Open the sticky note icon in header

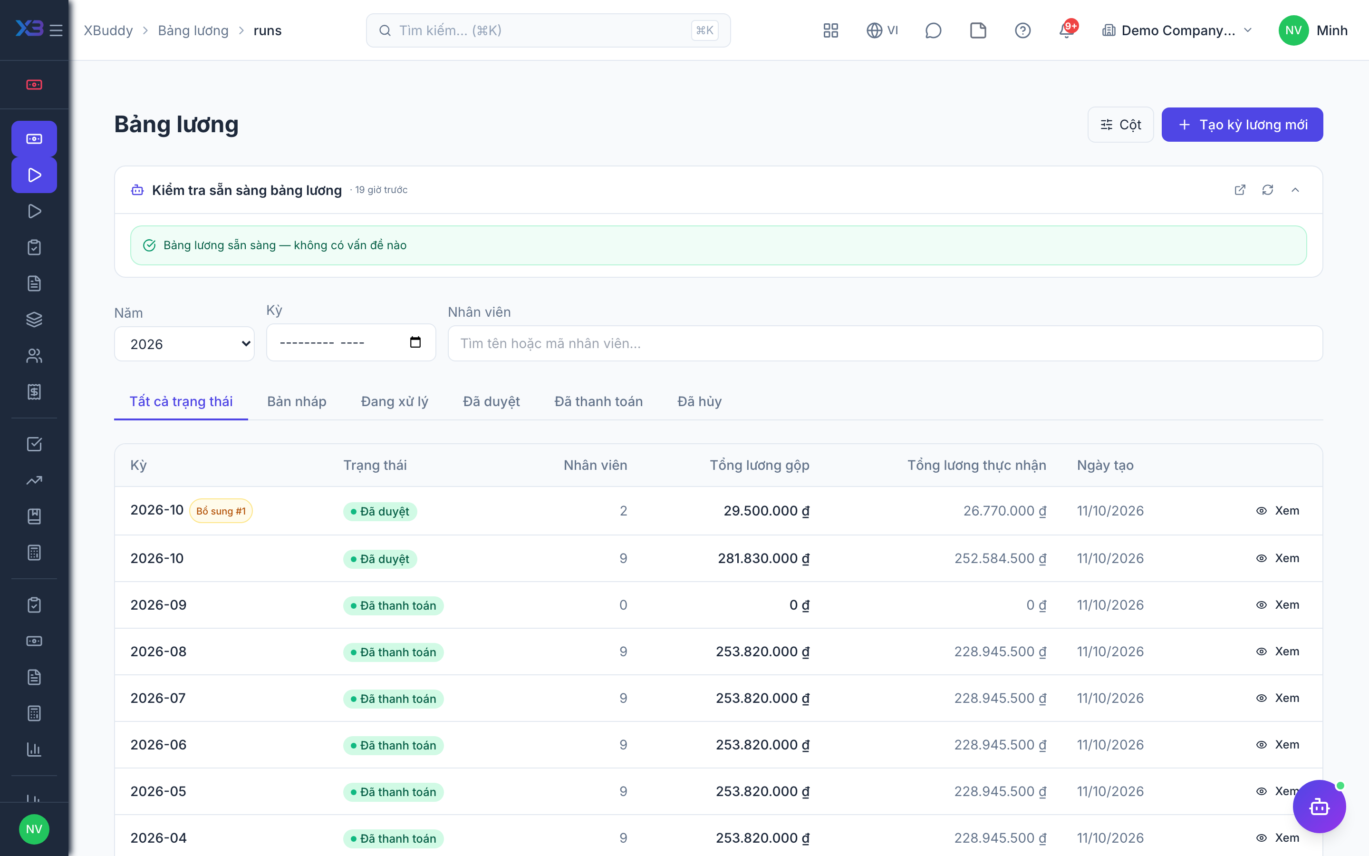pos(977,30)
